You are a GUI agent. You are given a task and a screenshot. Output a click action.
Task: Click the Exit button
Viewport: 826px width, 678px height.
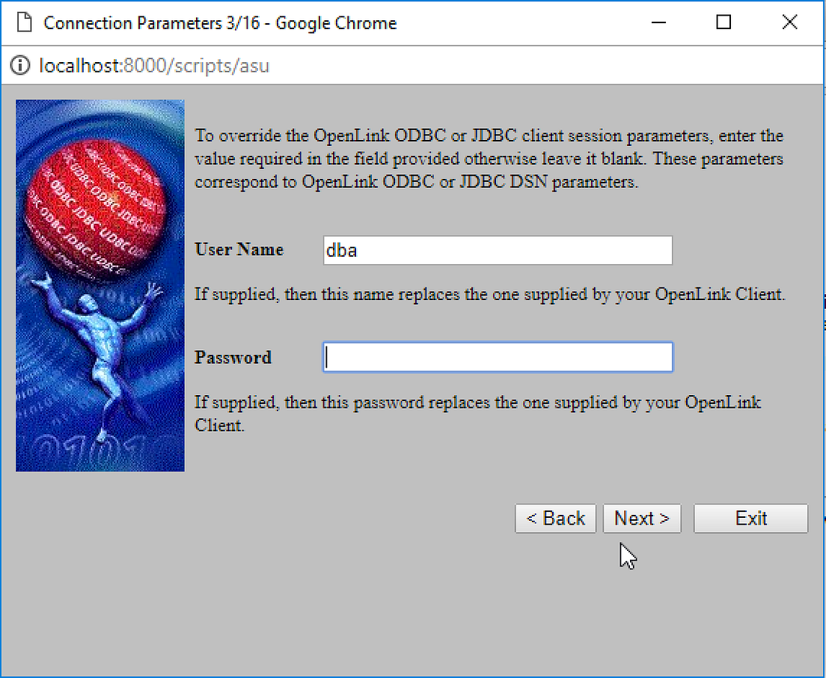[750, 518]
